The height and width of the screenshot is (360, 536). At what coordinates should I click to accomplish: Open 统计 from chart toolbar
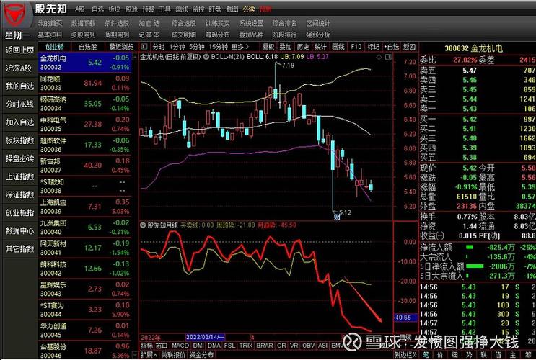pos(320,47)
